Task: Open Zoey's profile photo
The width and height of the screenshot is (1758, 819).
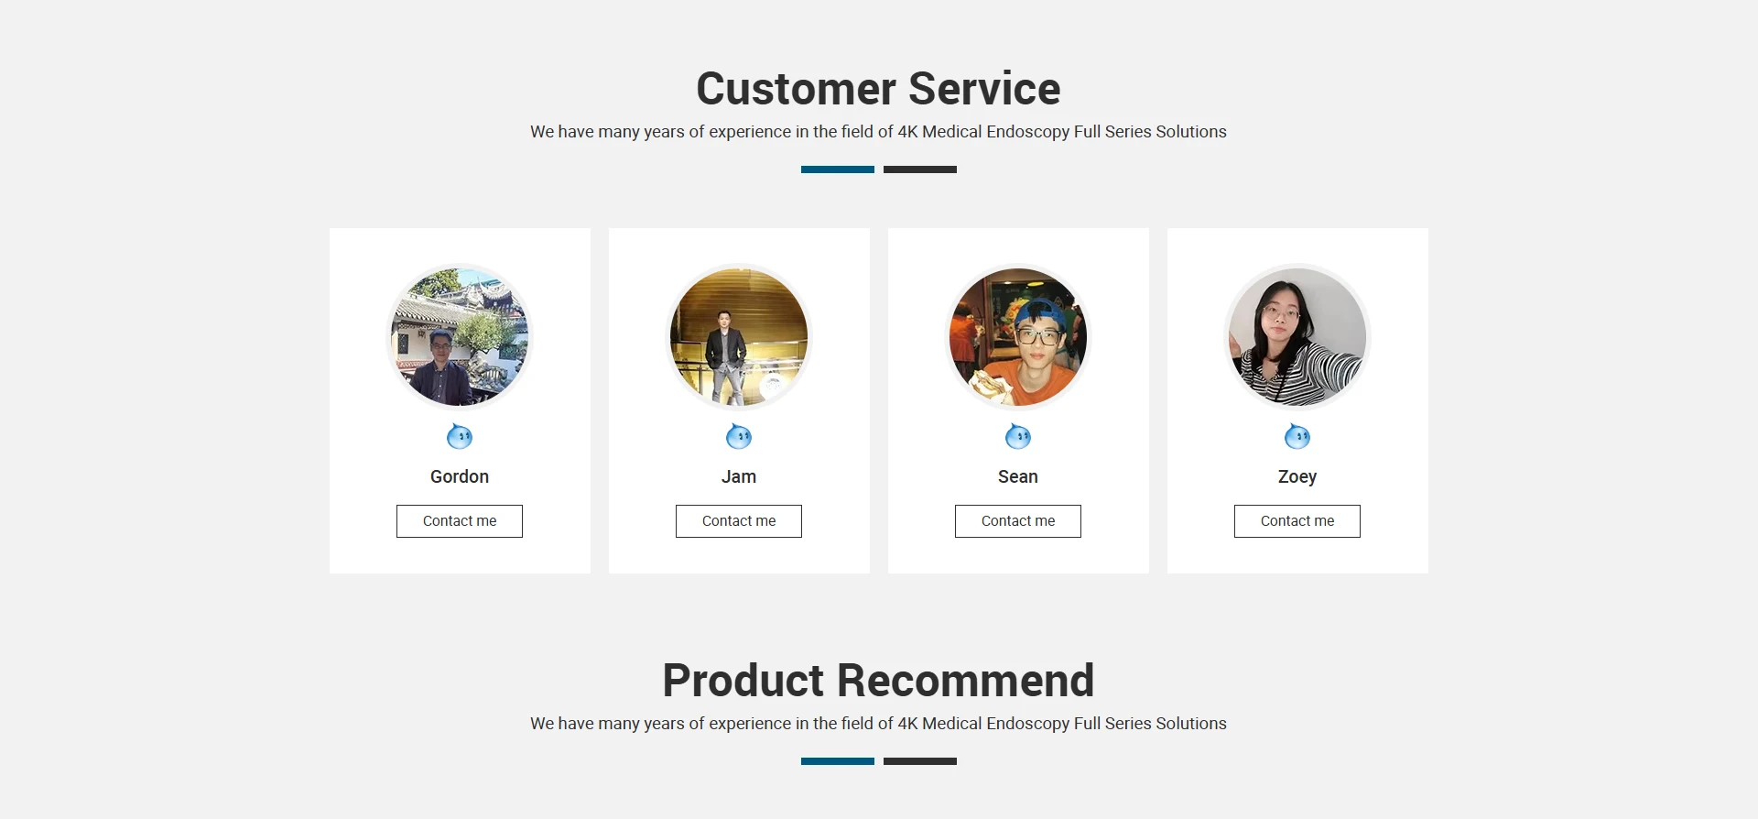Action: click(x=1297, y=337)
